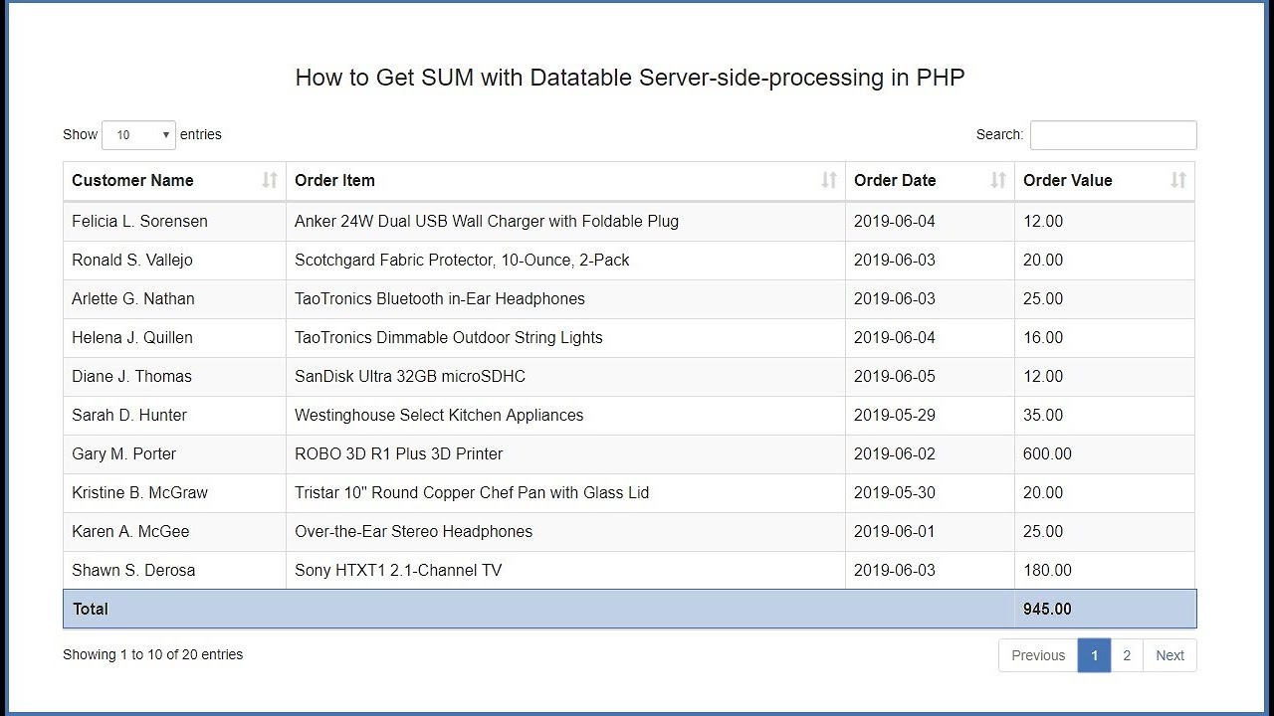Click Scotchgard Fabric Protector item
Screen dimensions: 1274x716
[462, 260]
